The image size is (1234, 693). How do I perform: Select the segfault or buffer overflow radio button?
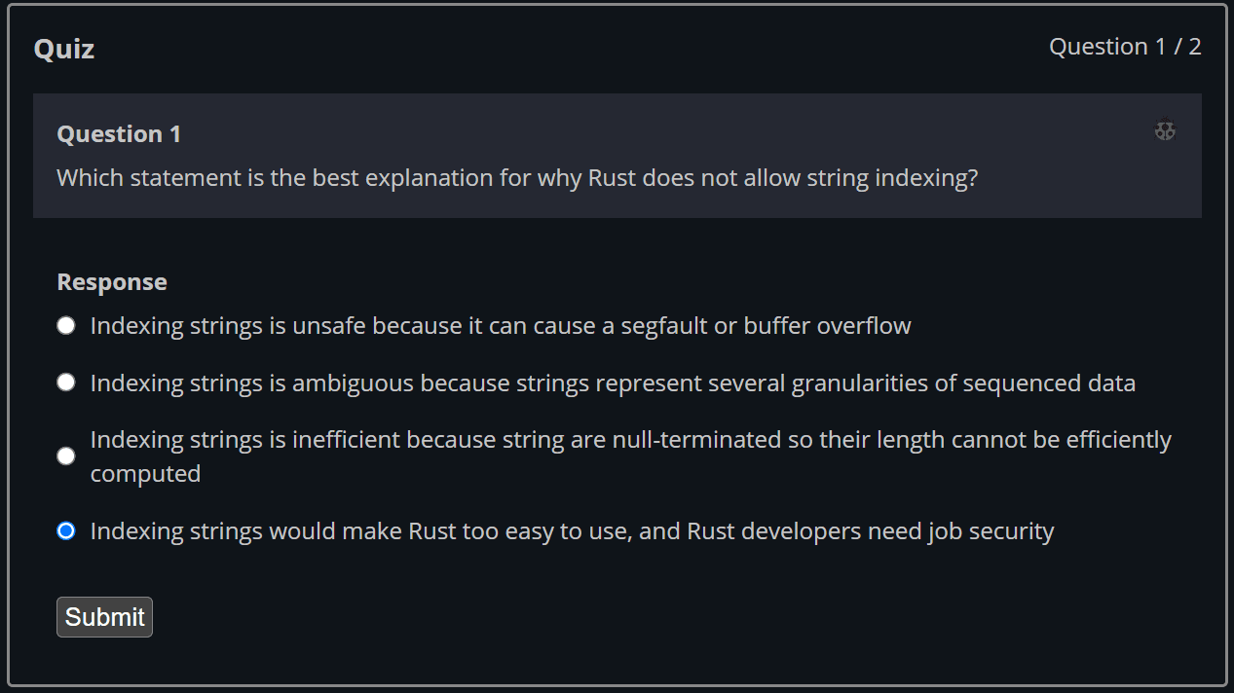[x=66, y=325]
